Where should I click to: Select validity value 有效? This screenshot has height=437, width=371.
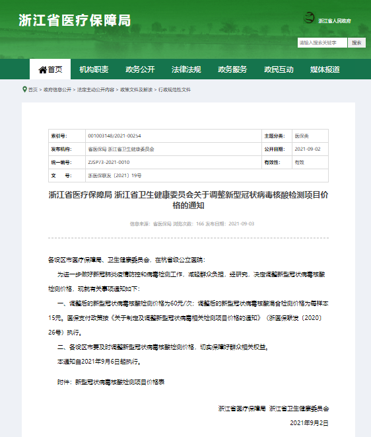[300, 162]
